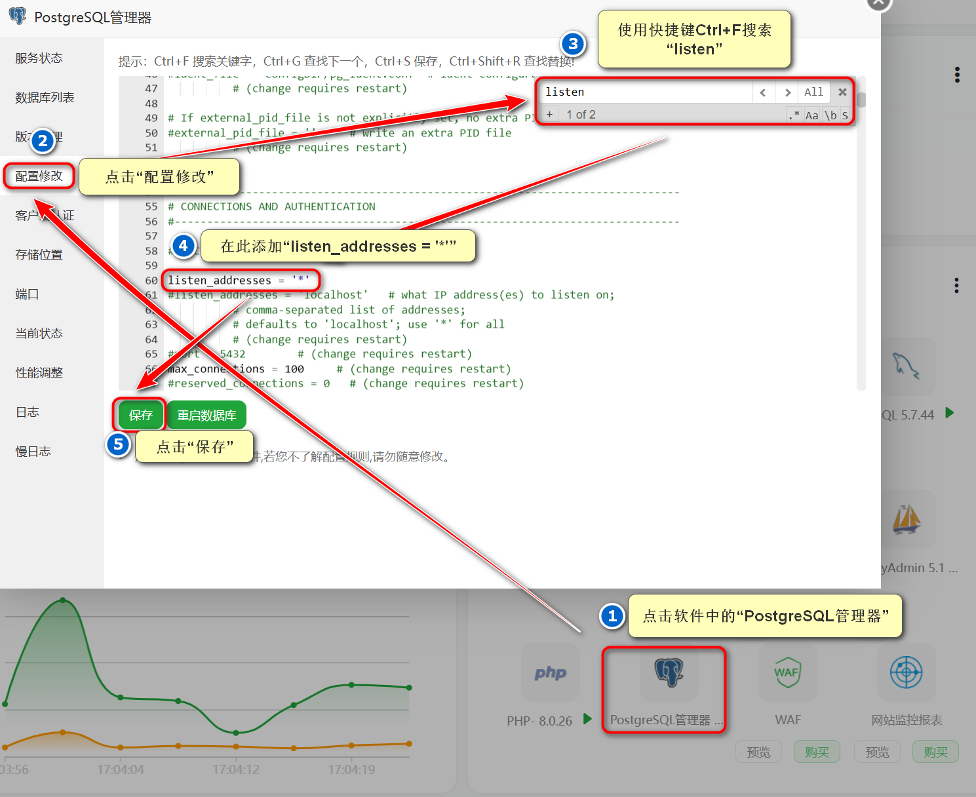Toggle search in selection (S)
The height and width of the screenshot is (797, 976).
click(845, 115)
